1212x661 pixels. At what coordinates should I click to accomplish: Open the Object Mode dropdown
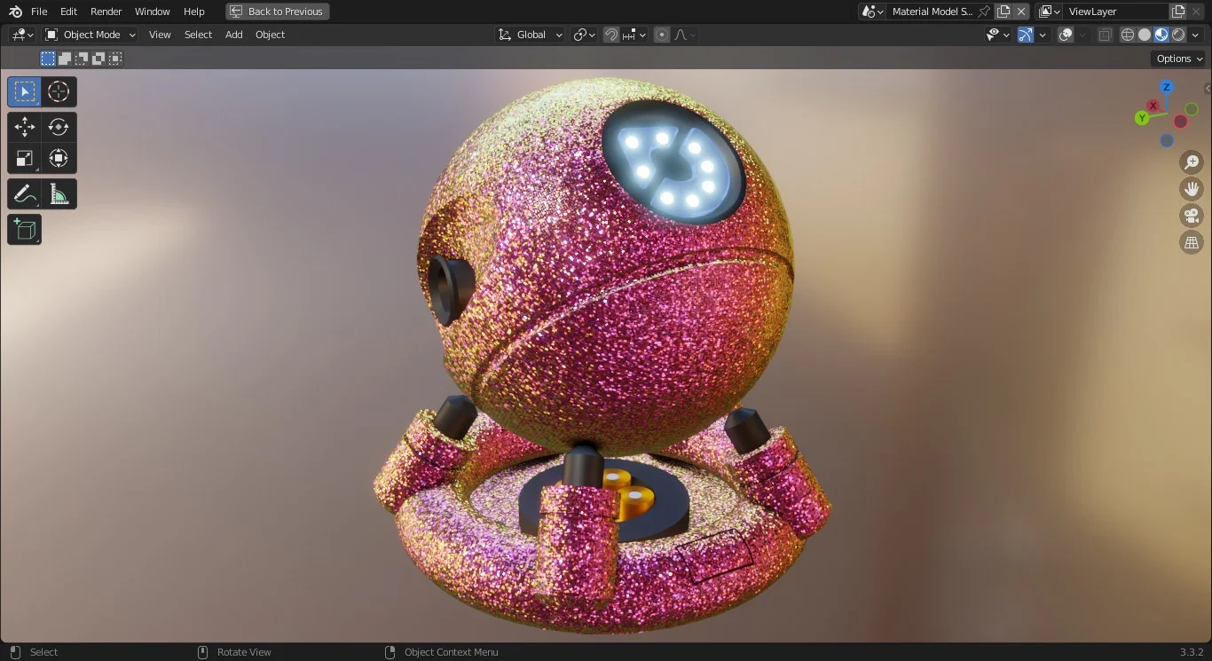tap(91, 35)
